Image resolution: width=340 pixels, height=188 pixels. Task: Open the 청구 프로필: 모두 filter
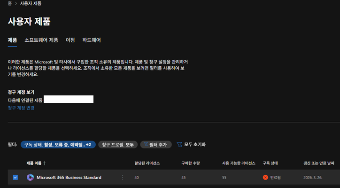[118, 145]
